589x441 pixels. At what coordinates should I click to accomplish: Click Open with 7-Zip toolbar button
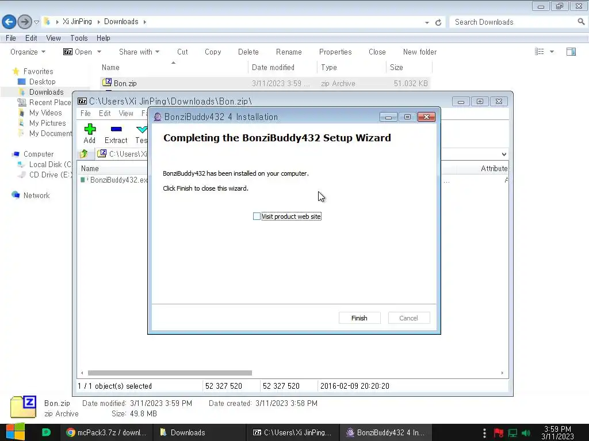78,52
